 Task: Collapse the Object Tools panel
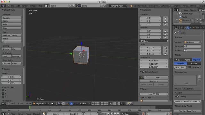[x=3, y=10]
